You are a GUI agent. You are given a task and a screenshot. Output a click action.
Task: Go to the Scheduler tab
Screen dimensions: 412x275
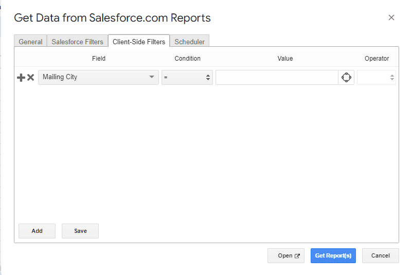click(189, 42)
